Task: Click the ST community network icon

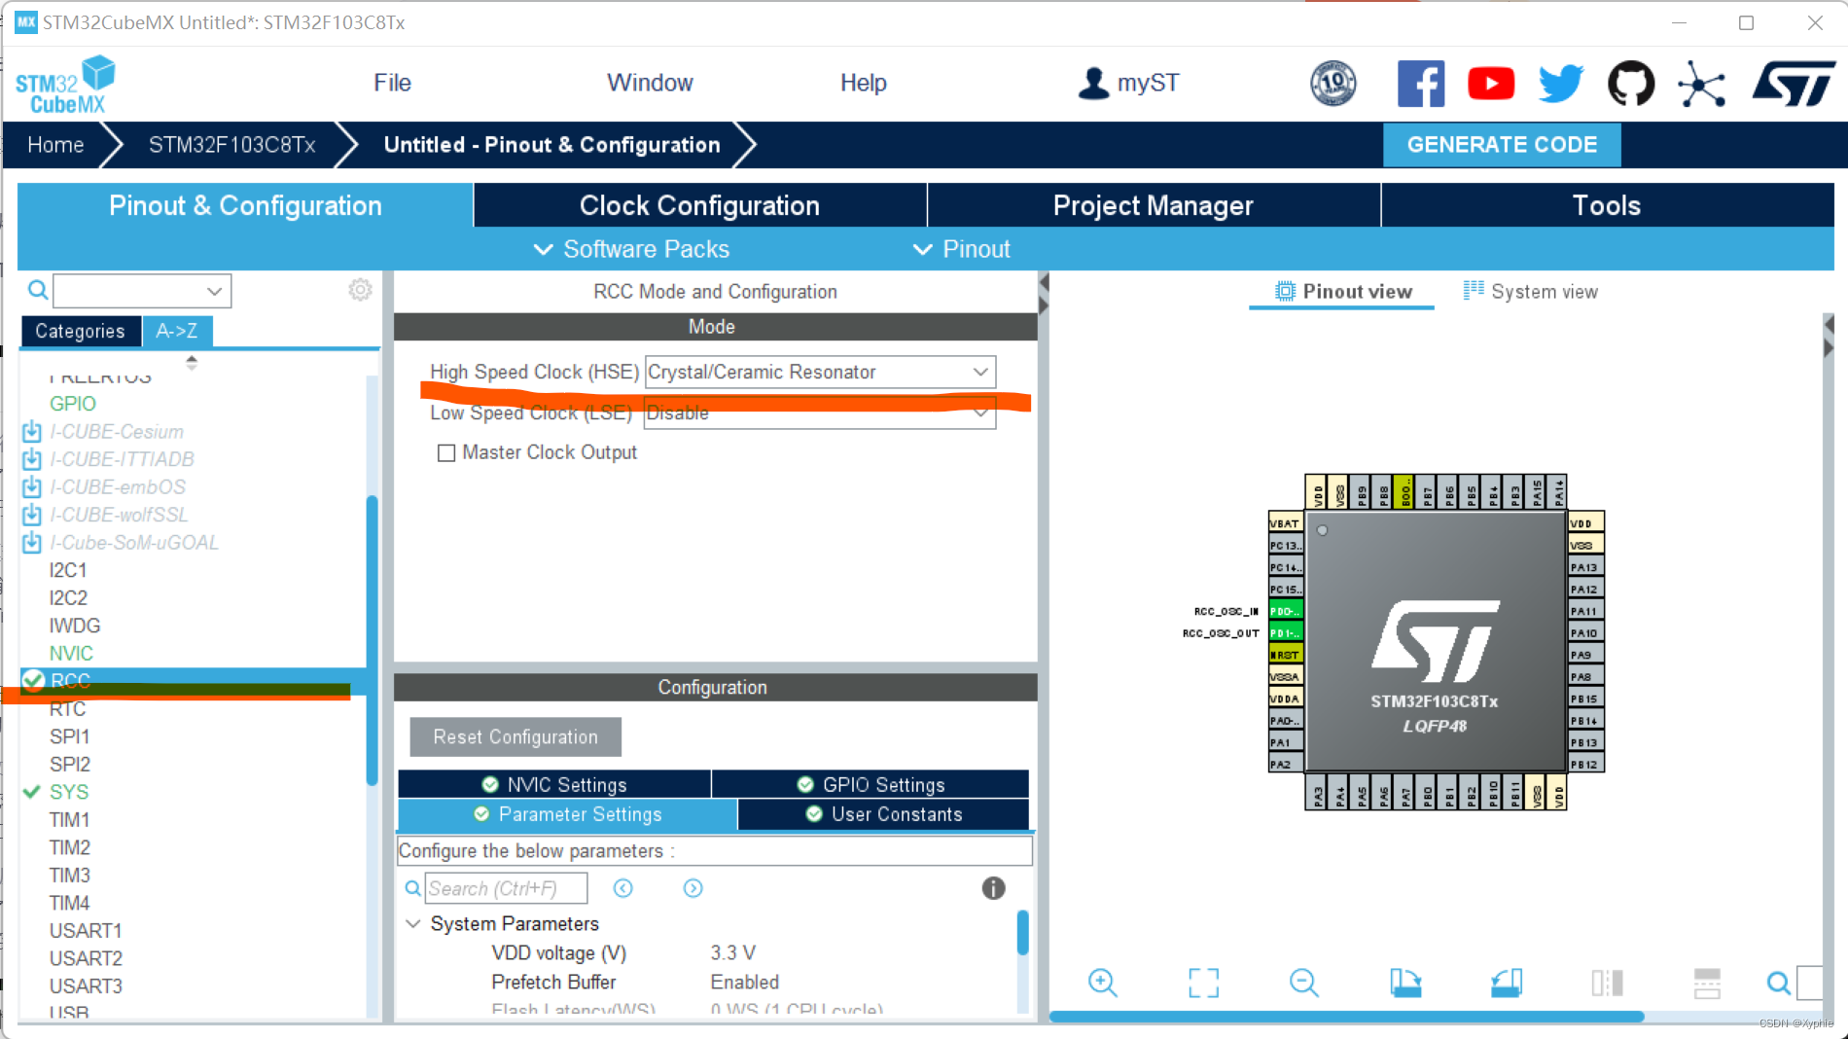Action: [1701, 84]
